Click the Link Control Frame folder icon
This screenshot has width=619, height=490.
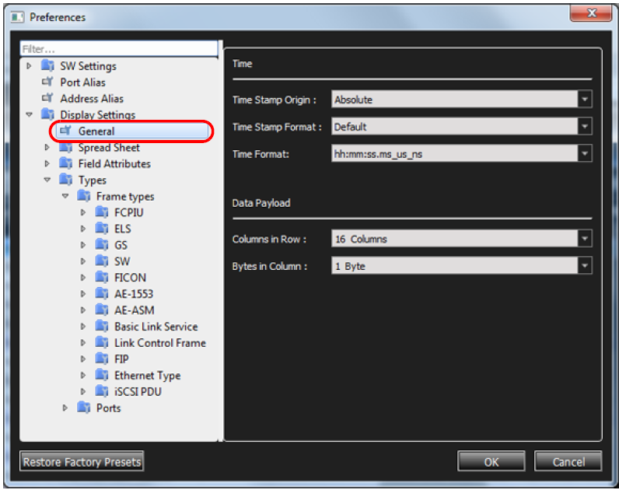tap(102, 343)
